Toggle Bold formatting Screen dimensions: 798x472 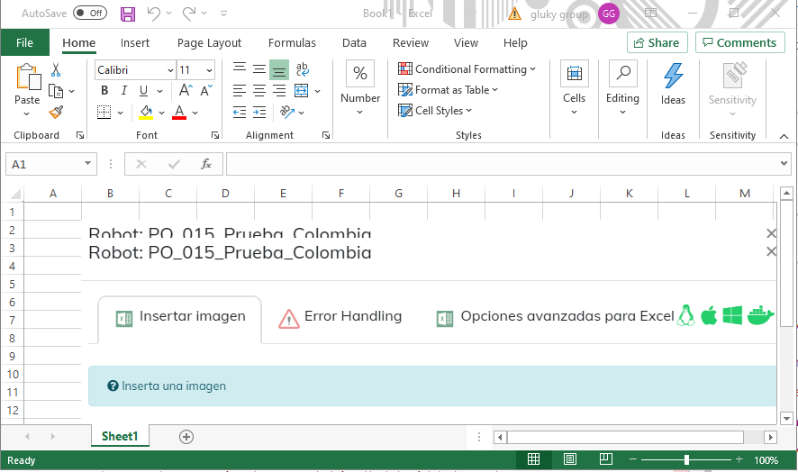[x=104, y=90]
